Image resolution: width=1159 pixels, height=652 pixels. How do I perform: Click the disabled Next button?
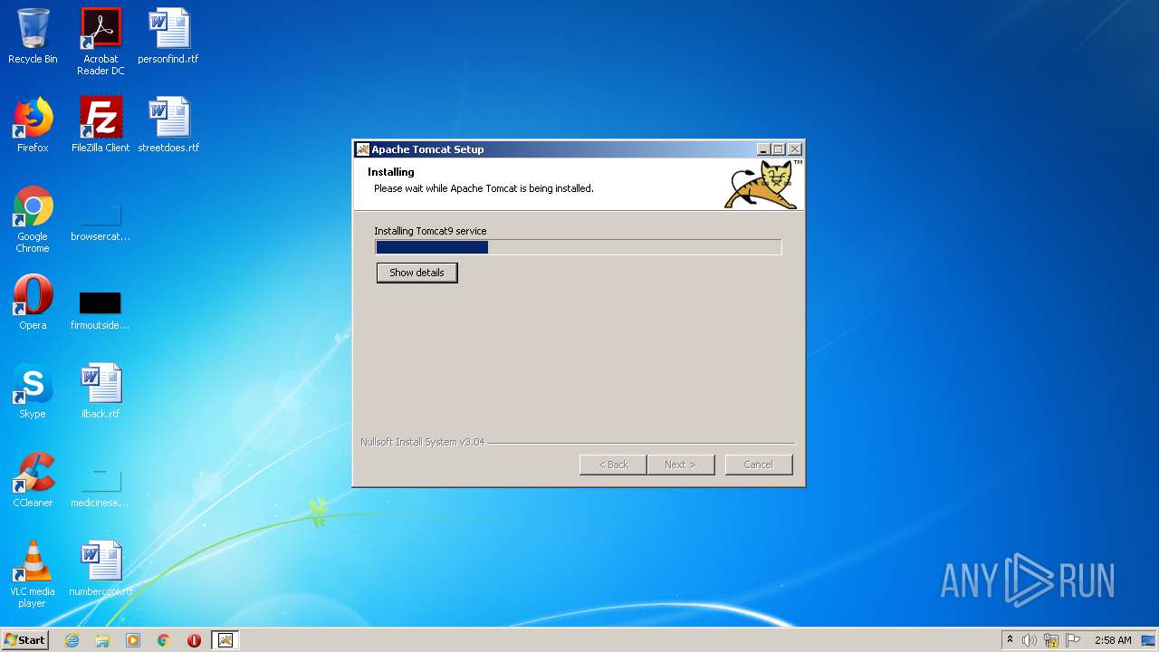coord(681,465)
